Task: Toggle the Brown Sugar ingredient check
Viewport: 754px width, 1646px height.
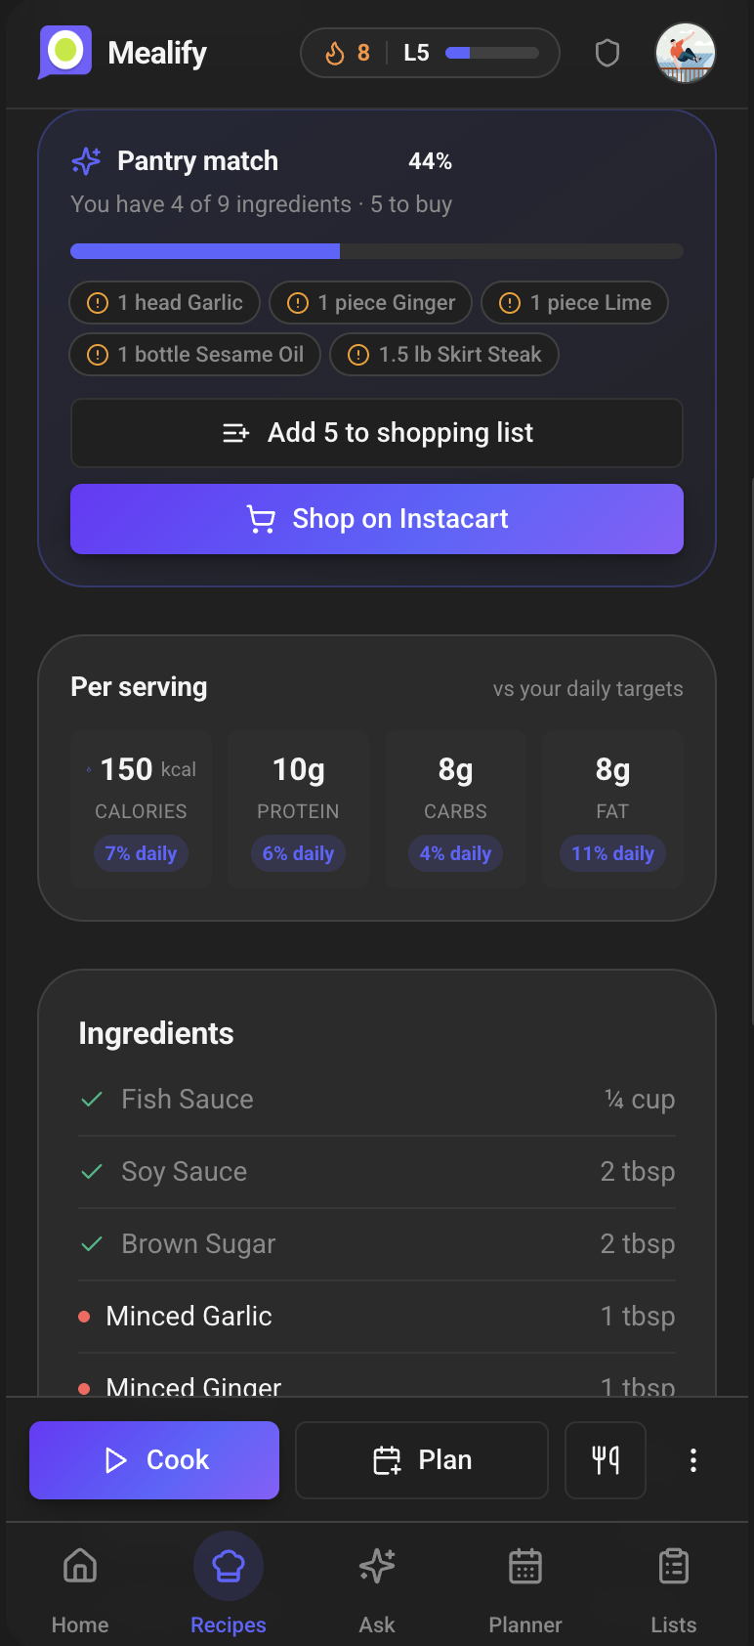Action: tap(92, 1244)
